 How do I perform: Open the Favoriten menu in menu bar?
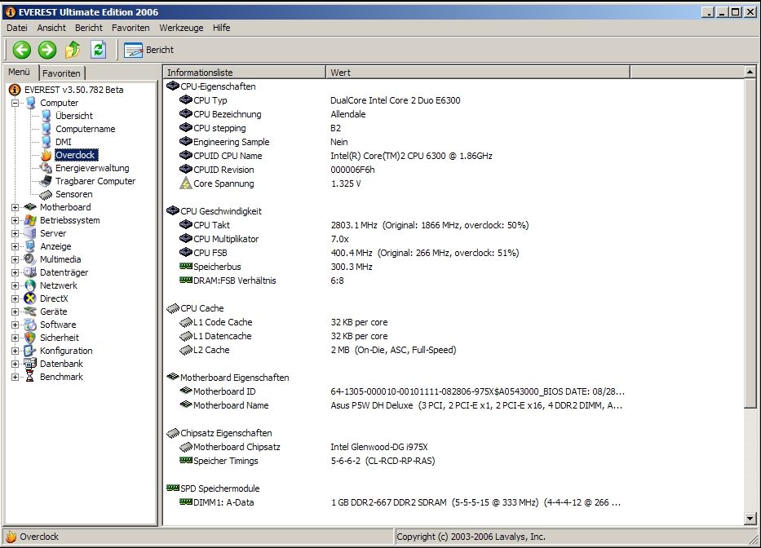pos(131,28)
